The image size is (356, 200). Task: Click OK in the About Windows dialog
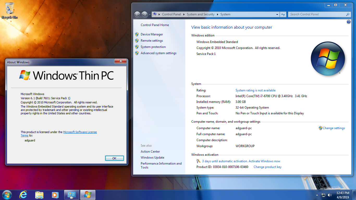click(x=114, y=158)
